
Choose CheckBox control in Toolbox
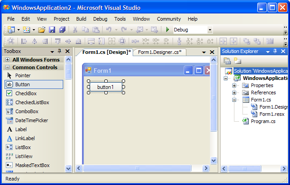point(34,93)
